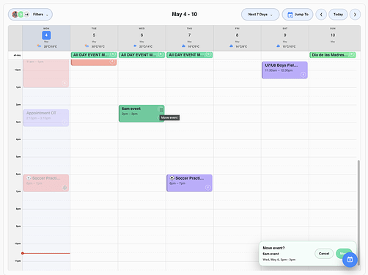
Task: Click the circle icon on Tuesday's all-day event
Action: click(113, 54)
